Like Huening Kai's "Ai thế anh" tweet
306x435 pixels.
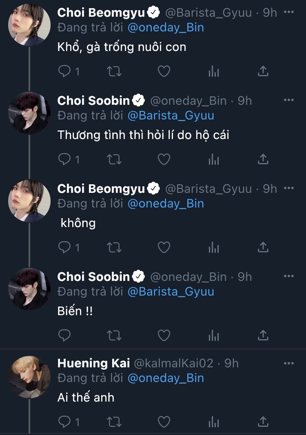pyautogui.click(x=164, y=421)
